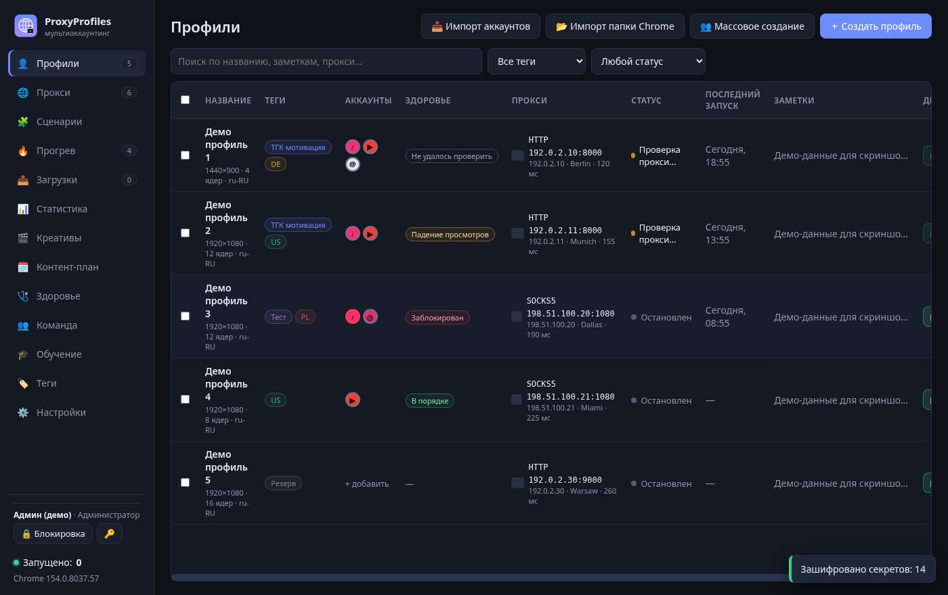Click the puzzle icon for Сценарии
The height and width of the screenshot is (595, 948).
pyautogui.click(x=23, y=122)
